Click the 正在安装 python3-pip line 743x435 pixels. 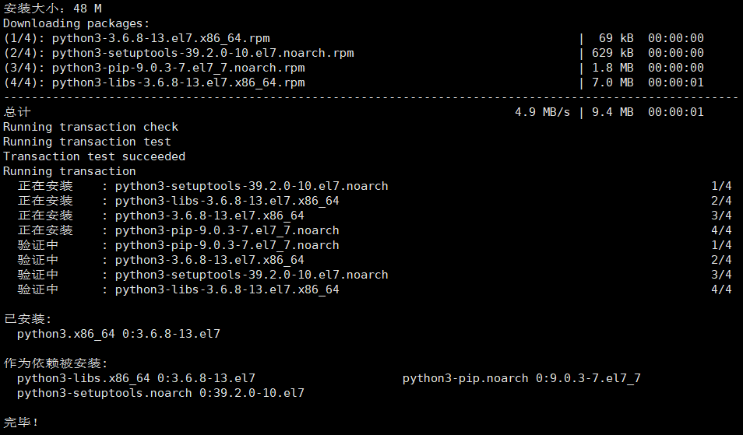(227, 230)
